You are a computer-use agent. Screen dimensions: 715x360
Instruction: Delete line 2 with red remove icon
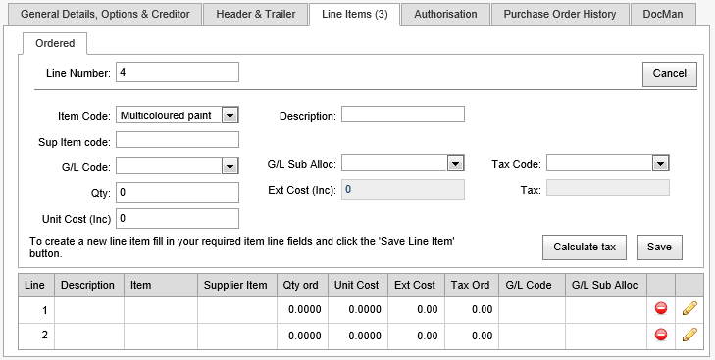point(661,335)
